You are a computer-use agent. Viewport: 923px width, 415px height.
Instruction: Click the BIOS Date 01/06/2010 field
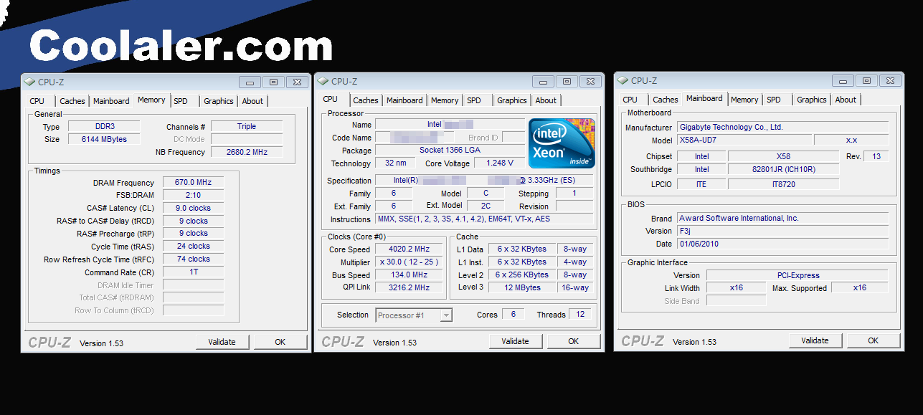[782, 244]
